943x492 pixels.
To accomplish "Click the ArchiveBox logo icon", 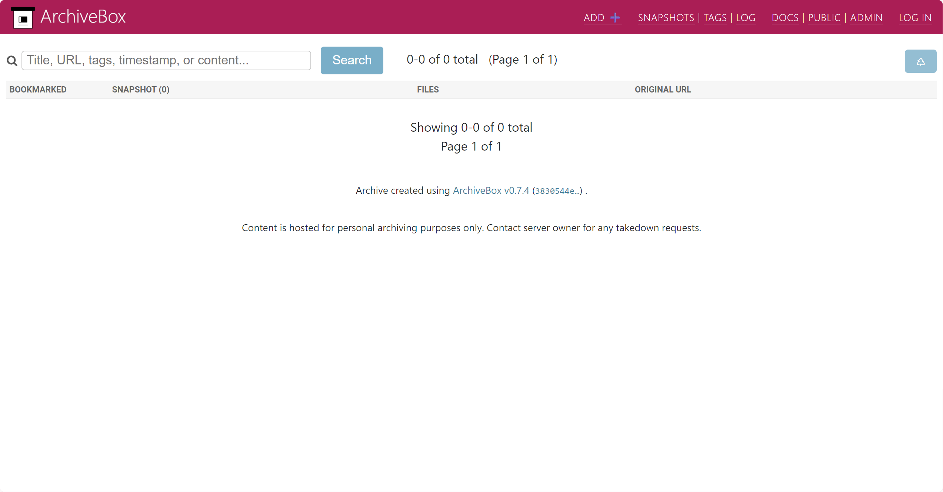I will coord(23,17).
